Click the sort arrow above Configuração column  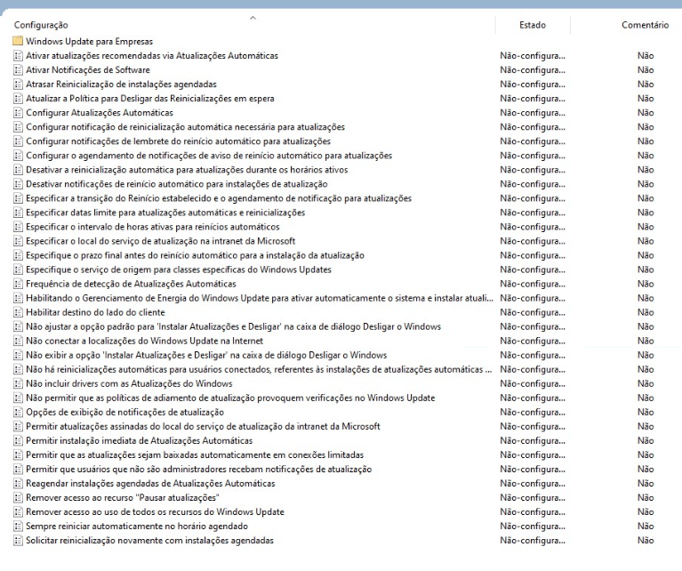tap(253, 18)
